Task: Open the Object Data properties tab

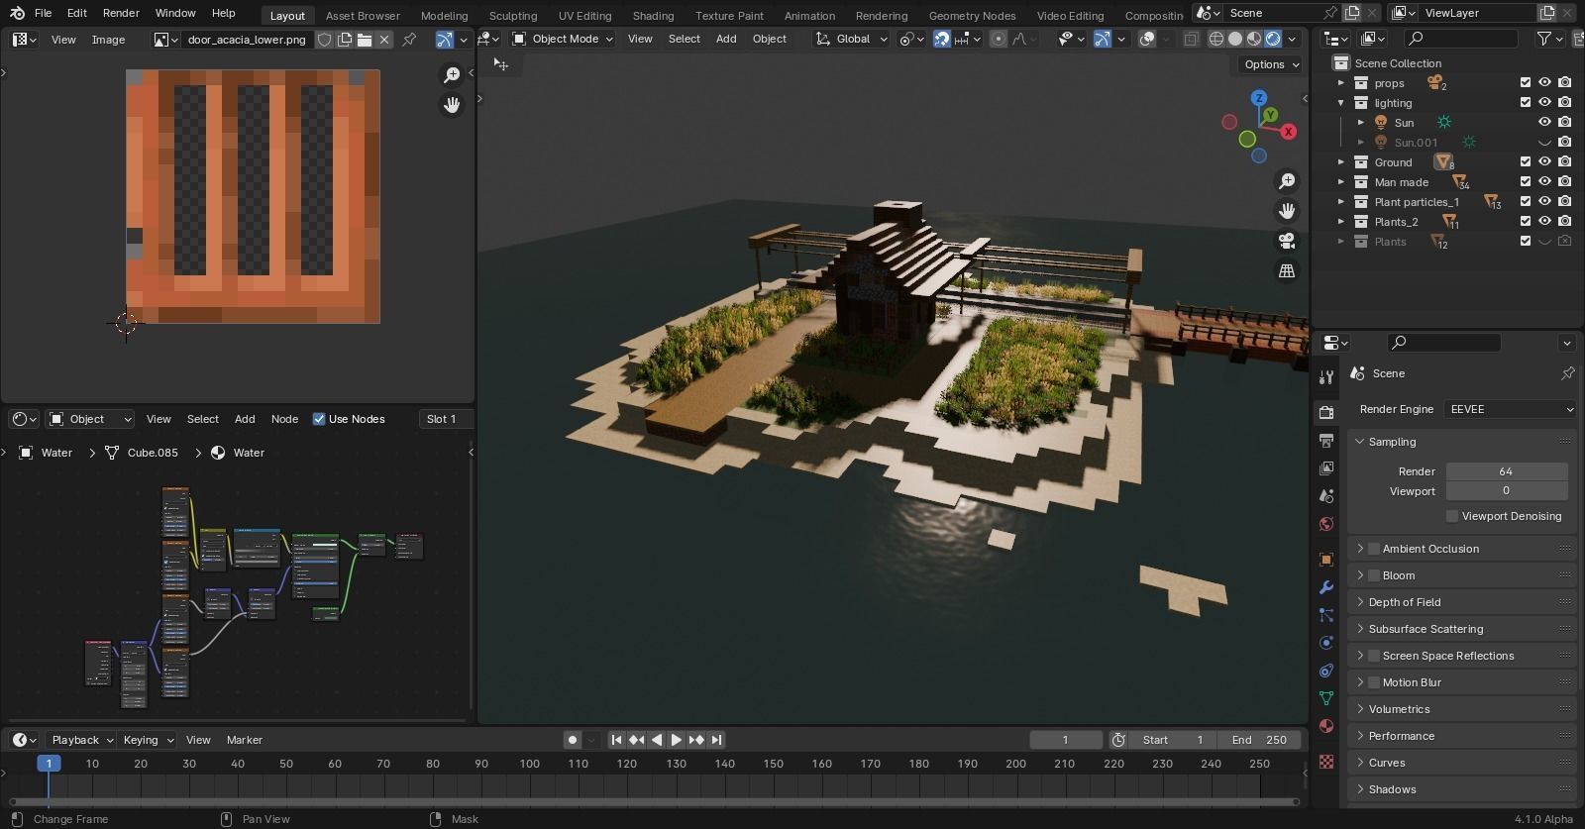Action: pyautogui.click(x=1326, y=698)
